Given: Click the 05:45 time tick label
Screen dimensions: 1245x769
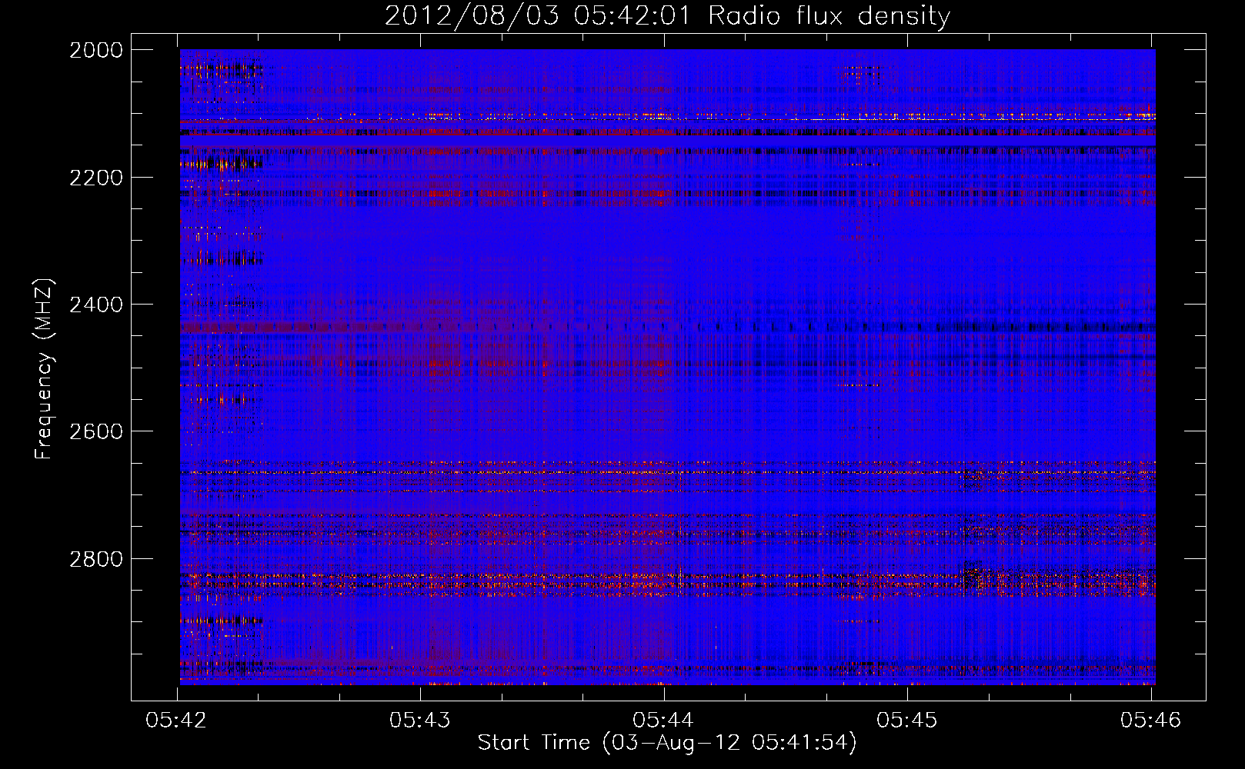Looking at the screenshot, I should tap(907, 721).
